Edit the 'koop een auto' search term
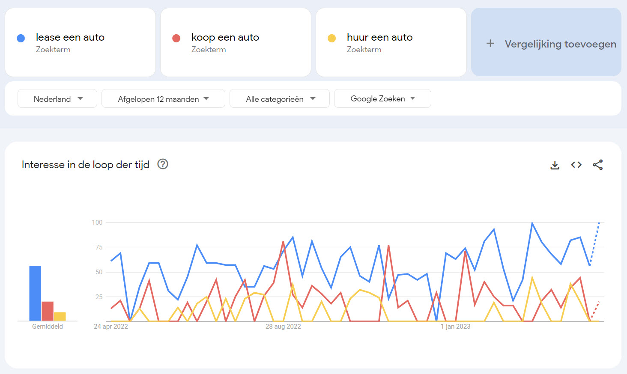 tap(225, 37)
